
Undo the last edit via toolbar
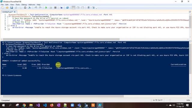[36, 7]
